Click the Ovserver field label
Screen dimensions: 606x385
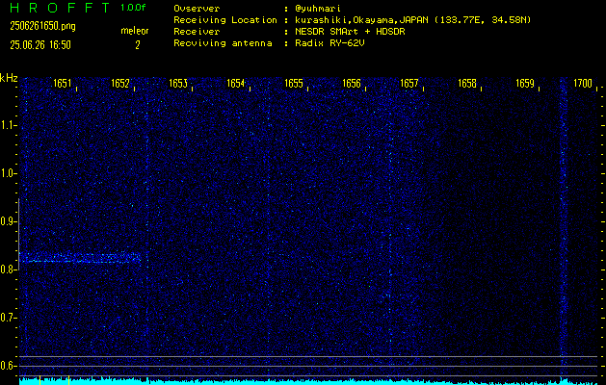pos(197,9)
